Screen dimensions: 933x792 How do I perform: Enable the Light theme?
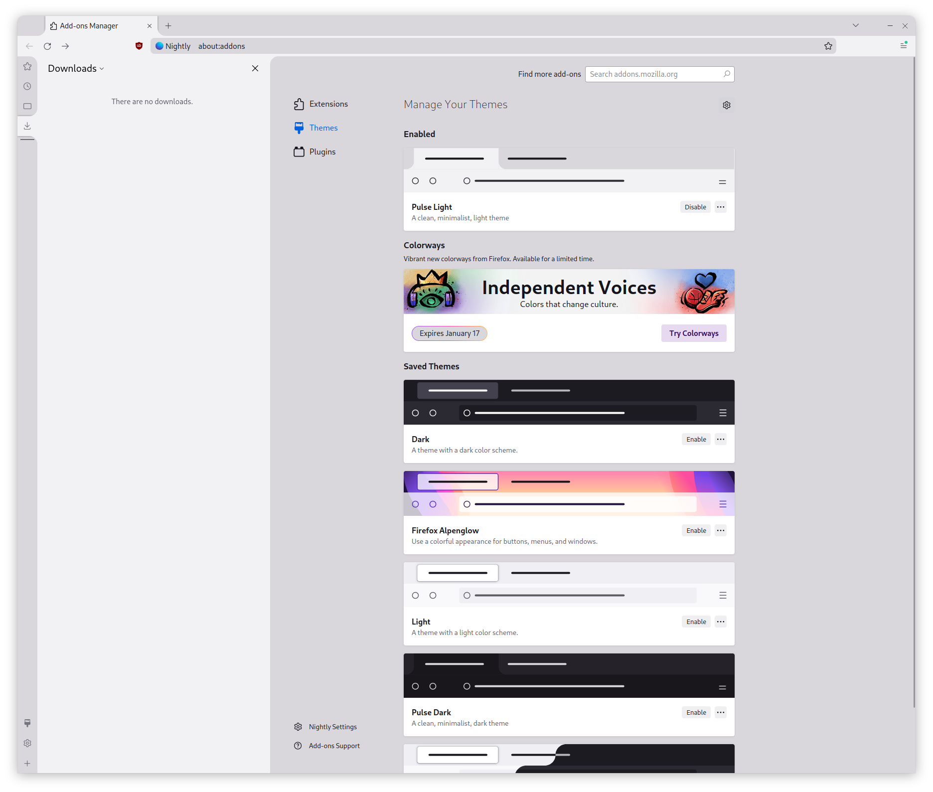coord(696,622)
